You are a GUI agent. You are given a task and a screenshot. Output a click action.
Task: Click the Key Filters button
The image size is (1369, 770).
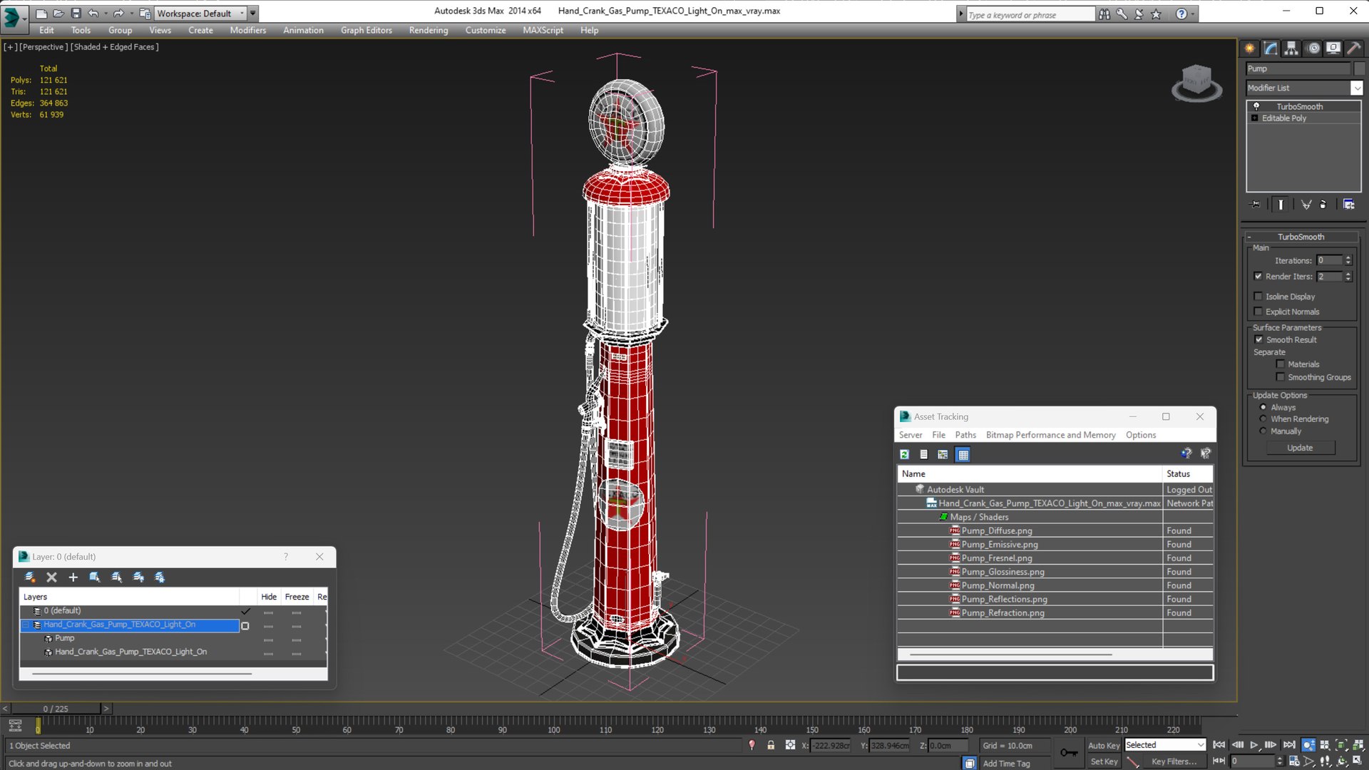1174,761
